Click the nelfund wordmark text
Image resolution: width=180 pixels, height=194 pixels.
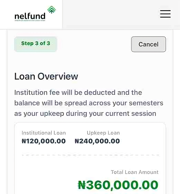click(x=30, y=16)
